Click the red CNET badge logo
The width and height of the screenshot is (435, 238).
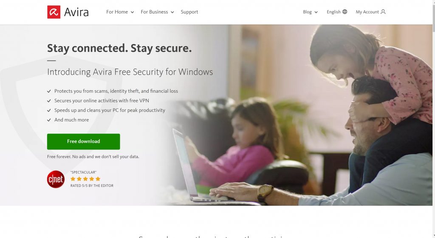click(x=56, y=179)
